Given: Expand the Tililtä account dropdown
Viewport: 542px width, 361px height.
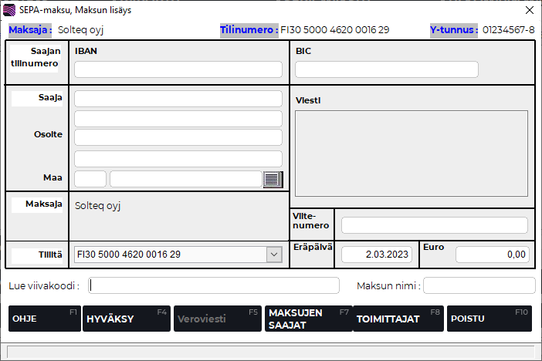Looking at the screenshot, I should [x=274, y=254].
